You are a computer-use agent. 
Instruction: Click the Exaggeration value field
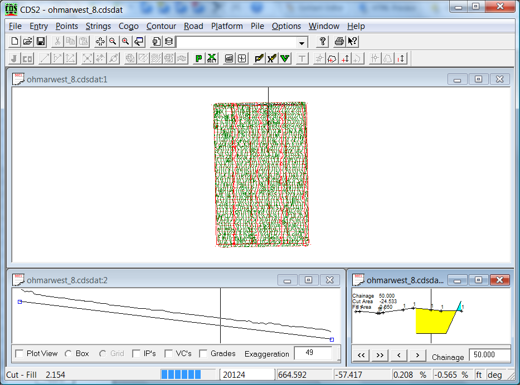pos(313,353)
